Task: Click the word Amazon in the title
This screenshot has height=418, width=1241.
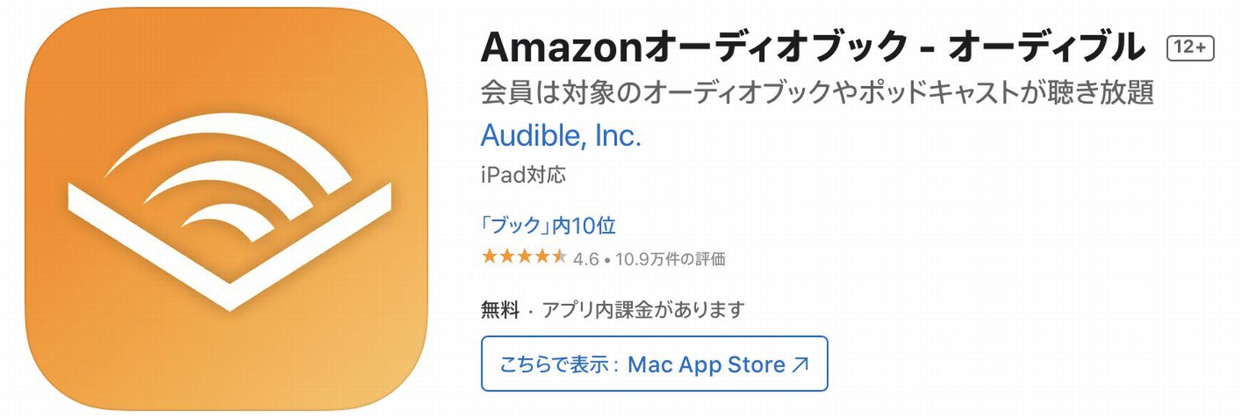Action: (x=561, y=48)
